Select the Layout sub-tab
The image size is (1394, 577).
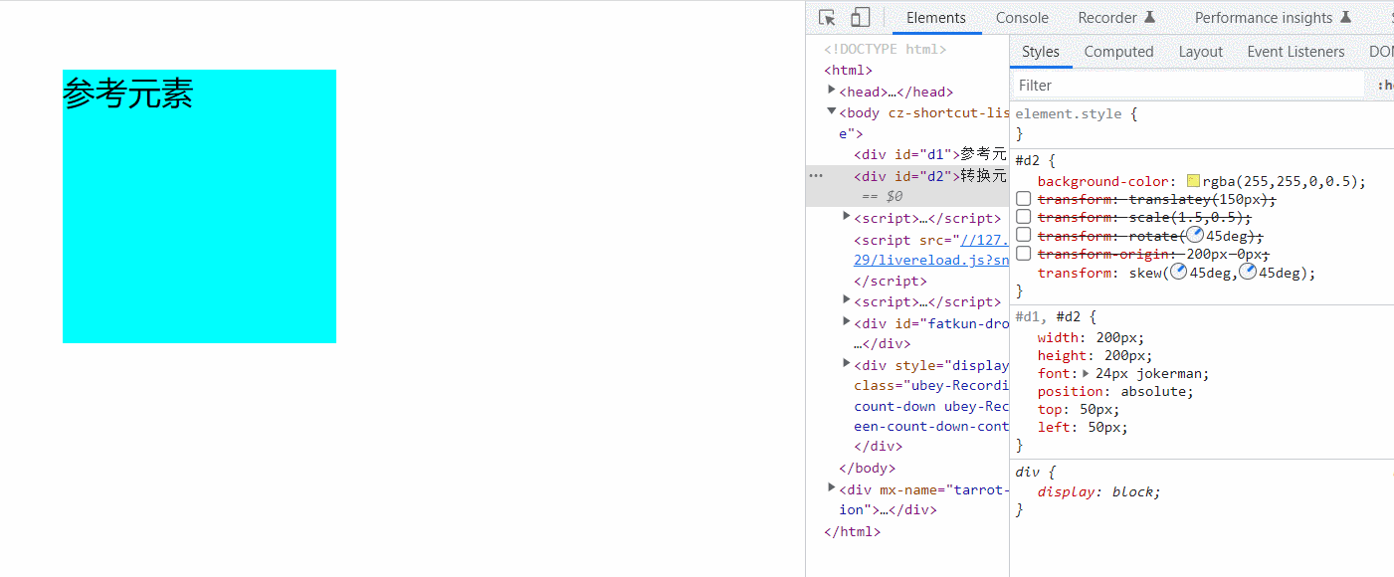tap(1201, 52)
